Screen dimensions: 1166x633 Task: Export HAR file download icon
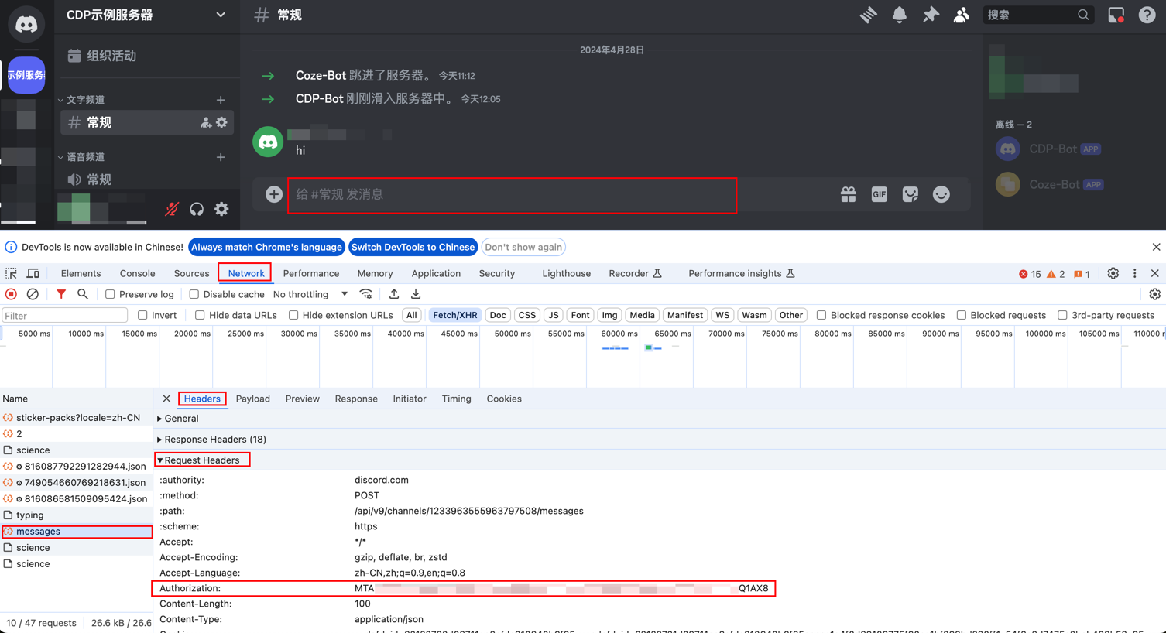[416, 294]
